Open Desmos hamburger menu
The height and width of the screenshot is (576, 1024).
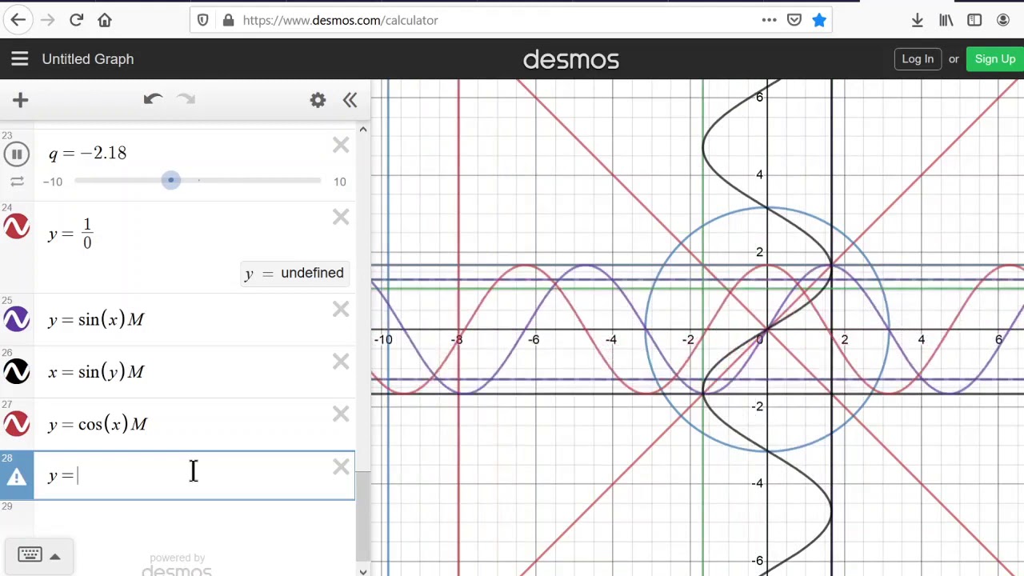point(20,58)
